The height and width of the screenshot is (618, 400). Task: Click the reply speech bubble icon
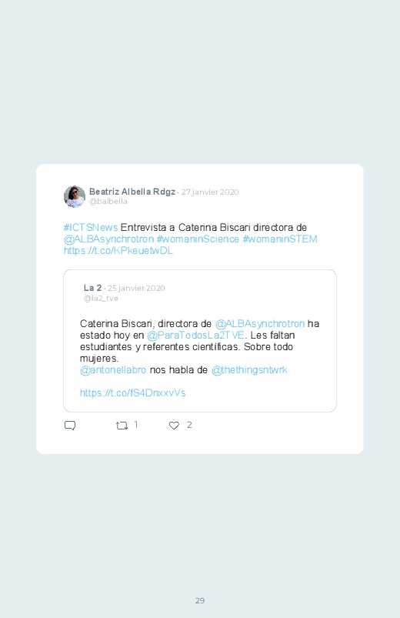point(70,426)
